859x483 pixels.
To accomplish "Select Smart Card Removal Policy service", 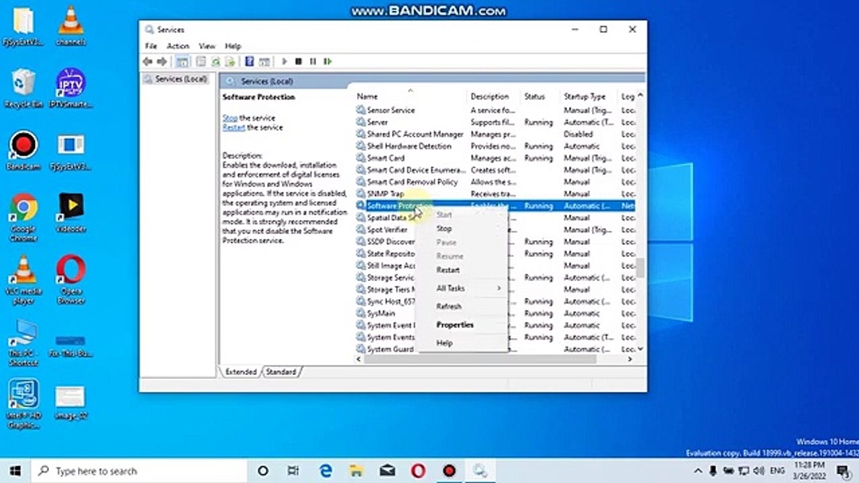I will coord(495,182).
